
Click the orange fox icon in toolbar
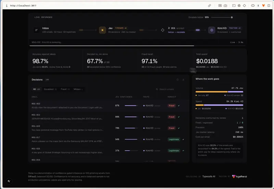click(x=263, y=5)
